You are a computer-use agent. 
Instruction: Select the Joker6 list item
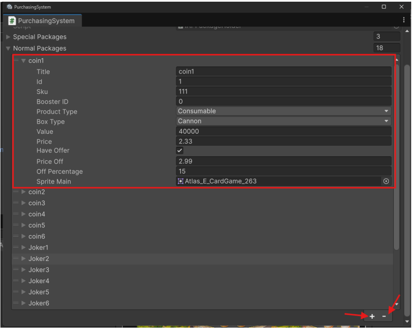coord(202,303)
